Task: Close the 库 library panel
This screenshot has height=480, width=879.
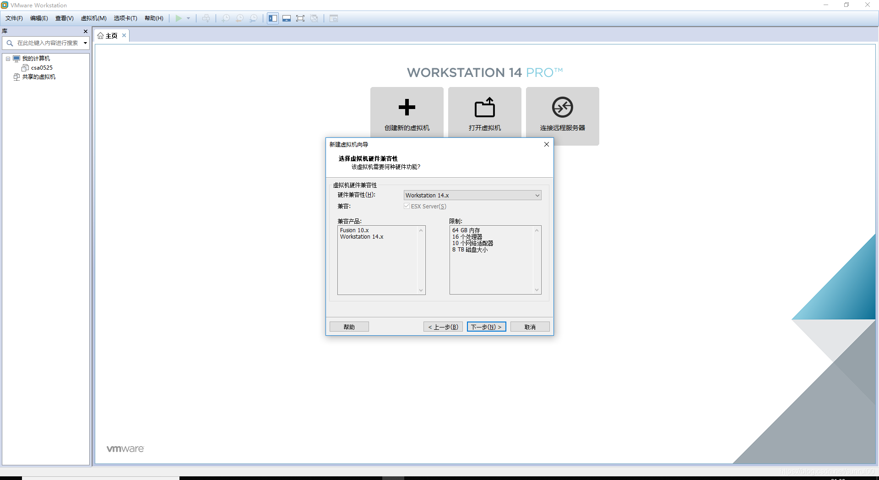Action: pyautogui.click(x=86, y=31)
